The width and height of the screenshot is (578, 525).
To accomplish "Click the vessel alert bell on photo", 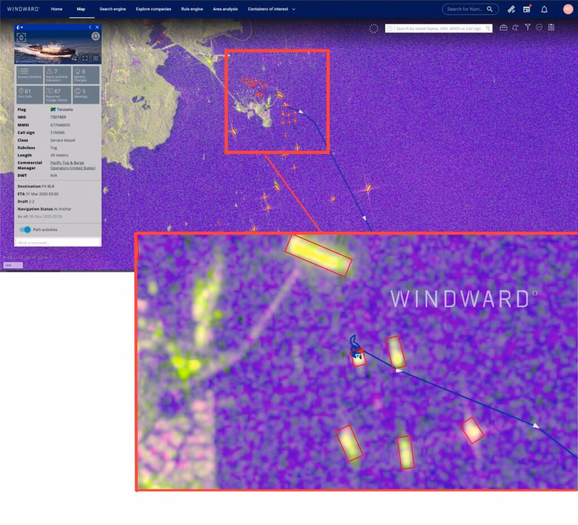I will click(x=95, y=36).
